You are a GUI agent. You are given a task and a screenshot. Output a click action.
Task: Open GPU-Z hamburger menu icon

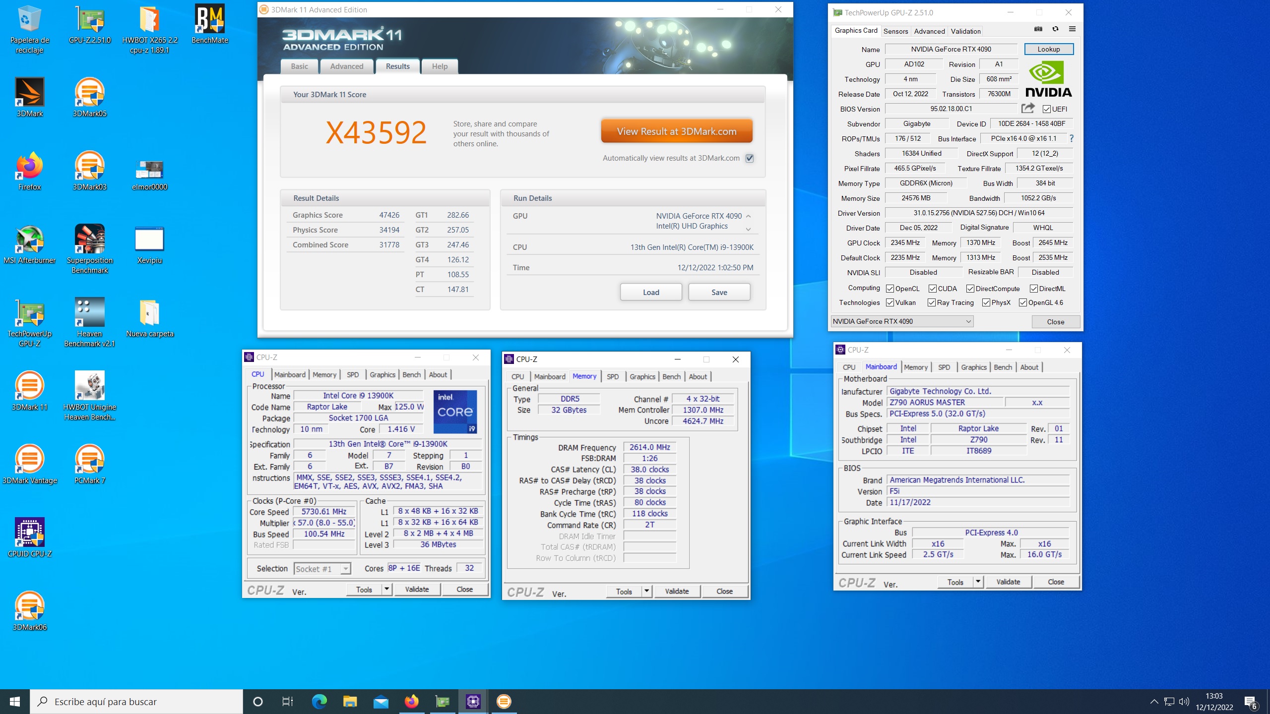pyautogui.click(x=1072, y=29)
